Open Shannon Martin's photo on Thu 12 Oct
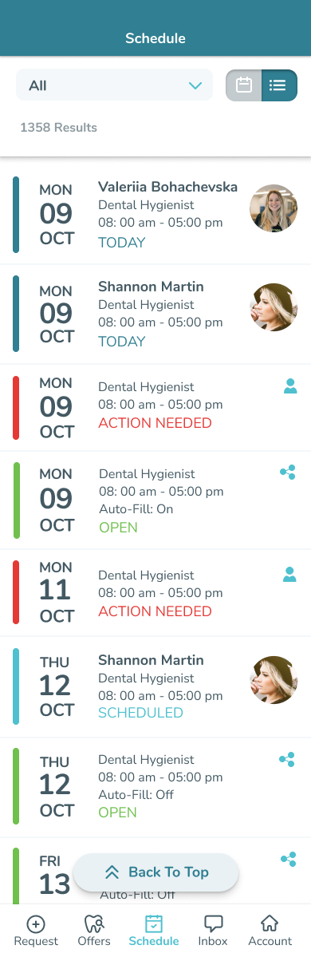This screenshot has height=957, width=311. click(x=274, y=680)
